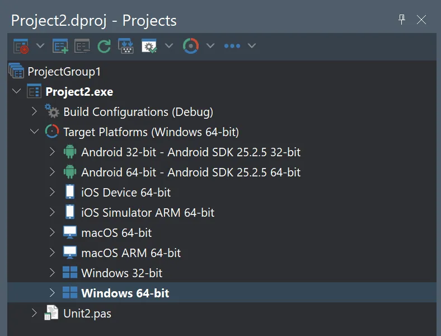Expand macOS ARM 64-bit node
This screenshot has width=441, height=336.
point(52,253)
